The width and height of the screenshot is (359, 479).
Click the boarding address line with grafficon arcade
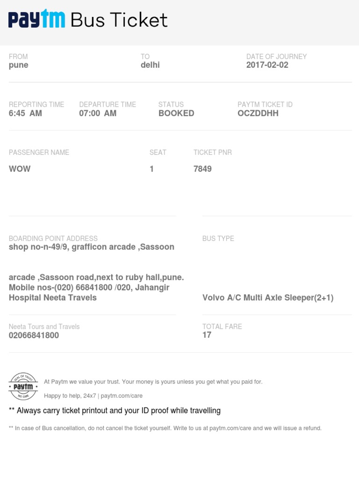[x=91, y=247]
